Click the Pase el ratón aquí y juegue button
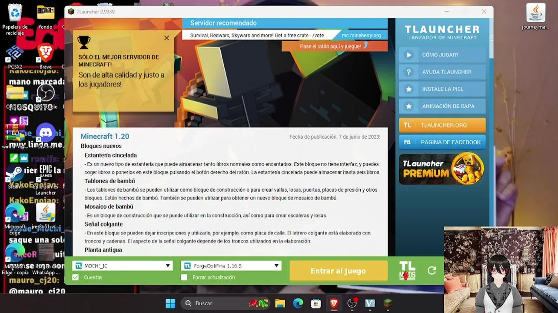Viewport: 558px width, 313px height. (335, 46)
